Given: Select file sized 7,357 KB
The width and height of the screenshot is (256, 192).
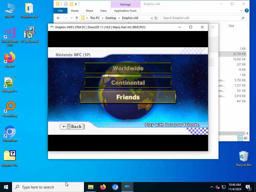Looking at the screenshot, I should coord(232,85).
